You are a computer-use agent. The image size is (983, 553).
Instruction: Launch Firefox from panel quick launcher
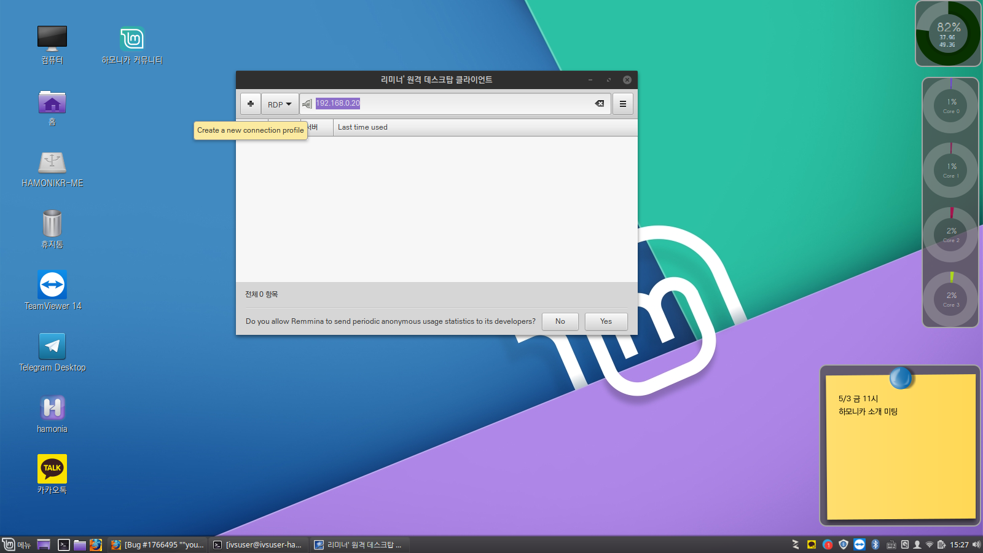pyautogui.click(x=96, y=545)
